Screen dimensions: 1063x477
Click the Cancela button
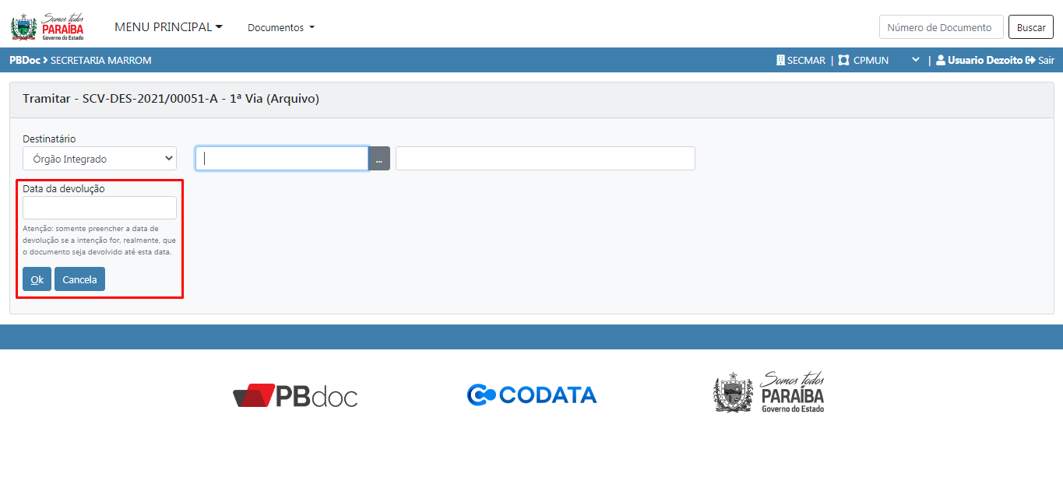[x=79, y=279]
